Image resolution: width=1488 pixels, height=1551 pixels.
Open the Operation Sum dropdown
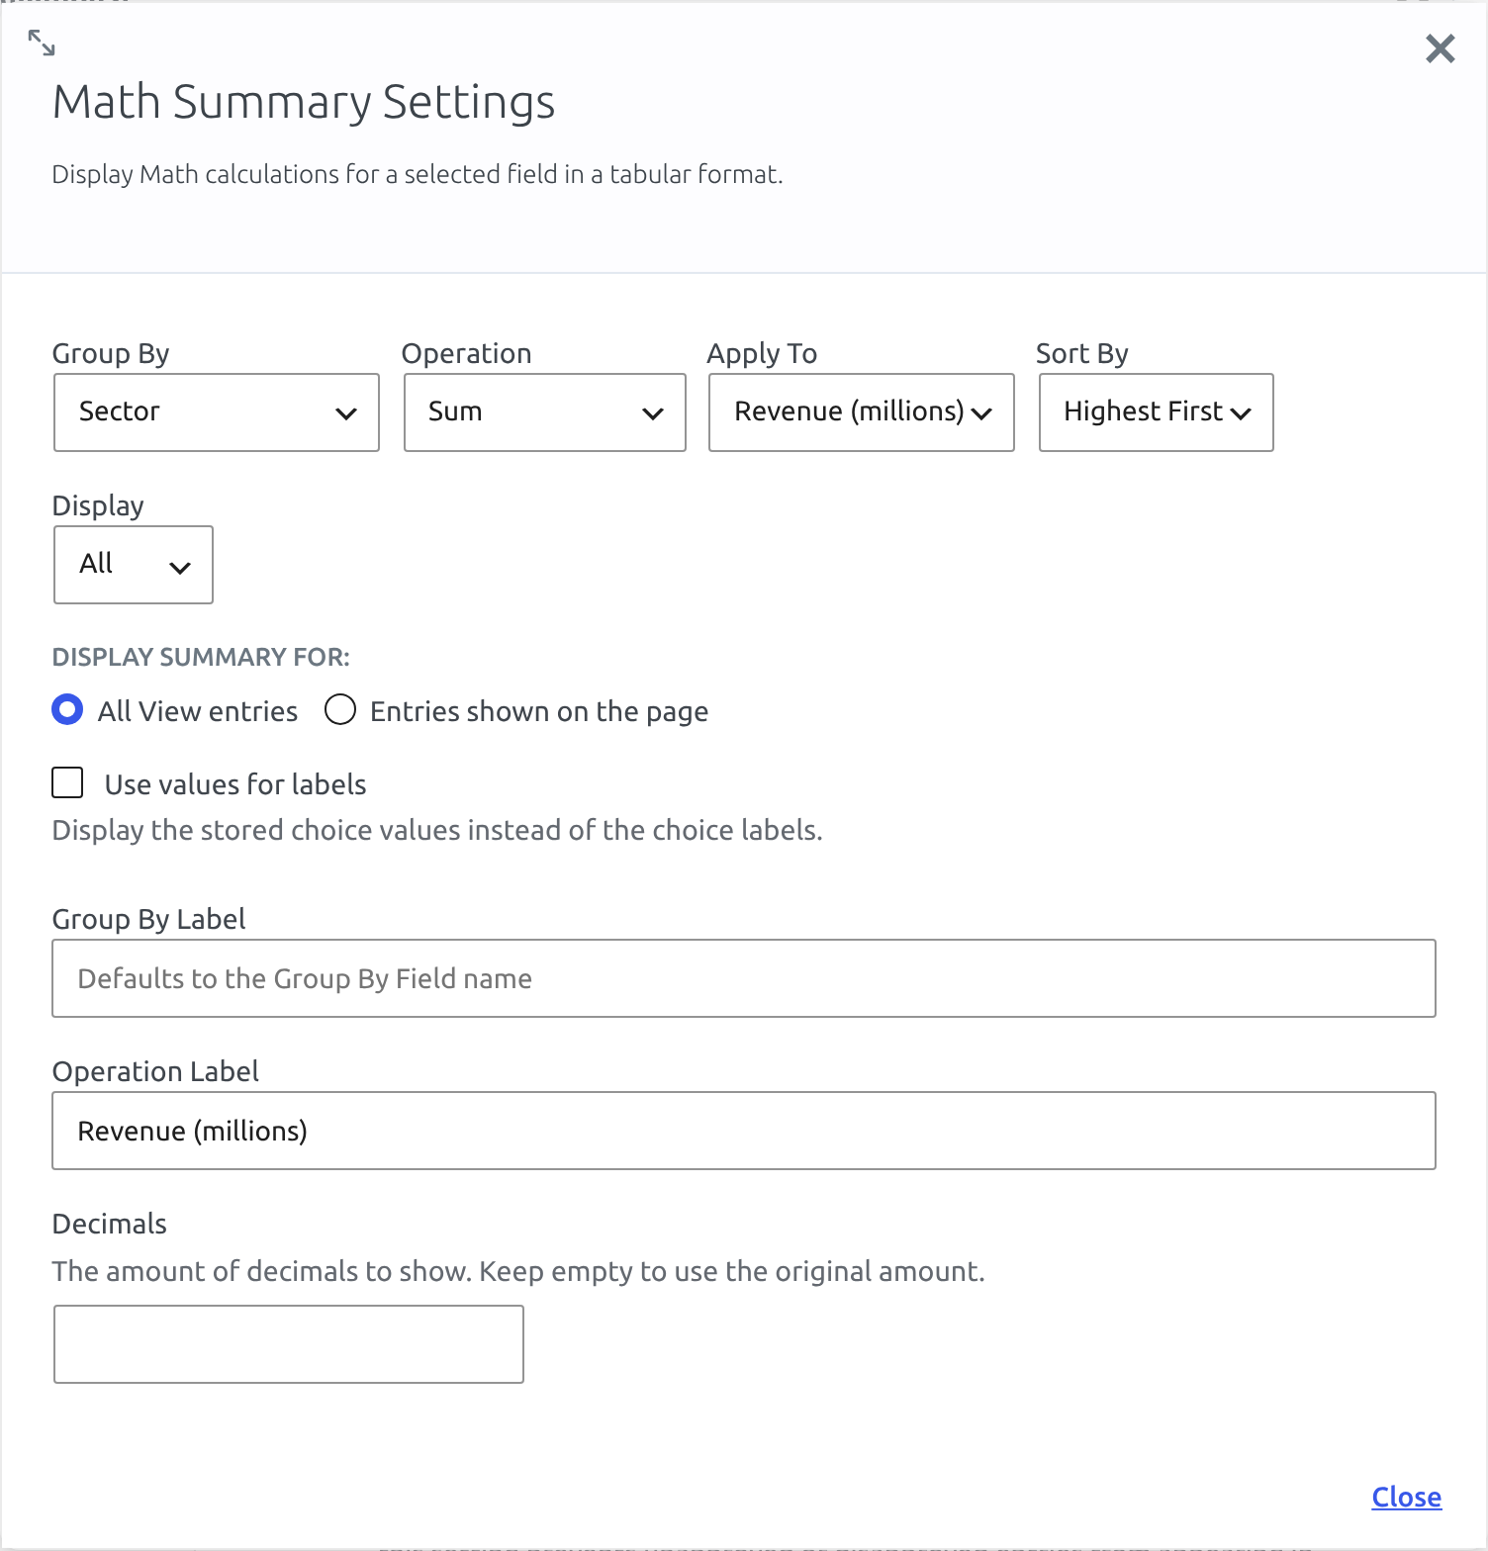coord(545,412)
